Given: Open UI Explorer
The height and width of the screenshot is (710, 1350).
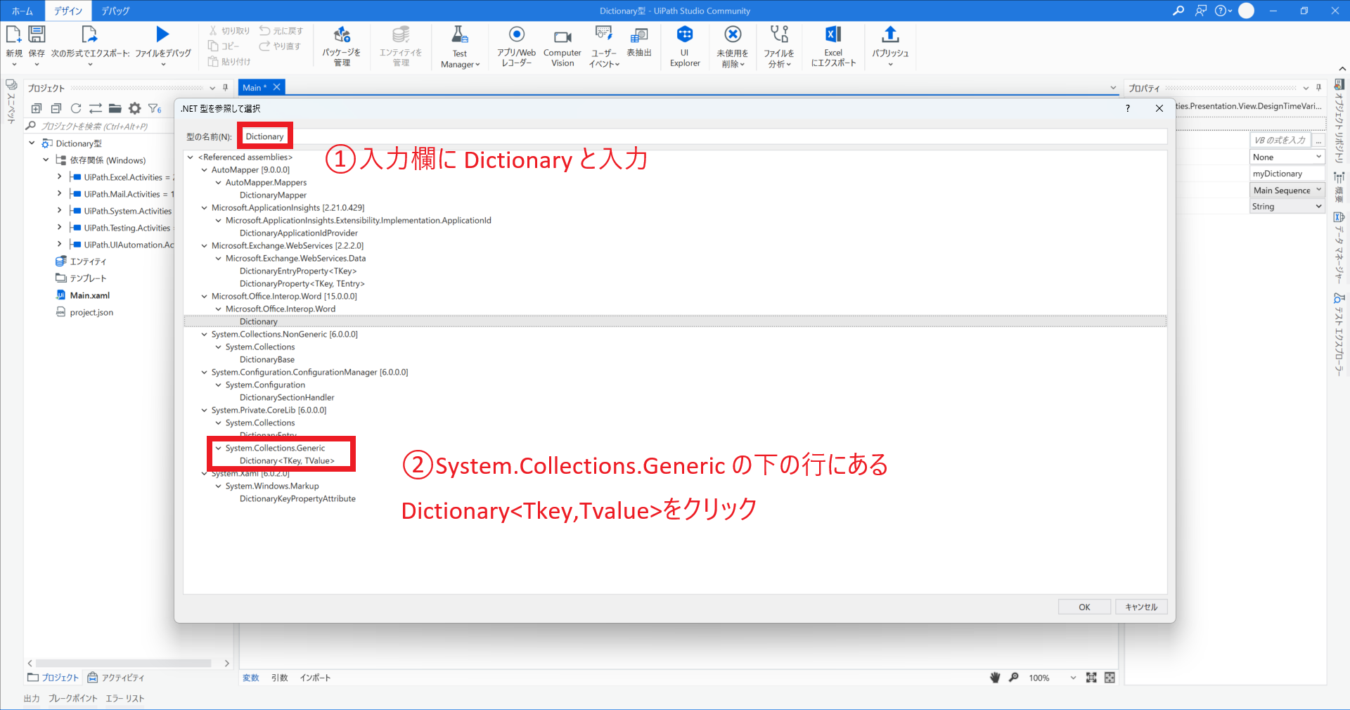Looking at the screenshot, I should point(685,34).
